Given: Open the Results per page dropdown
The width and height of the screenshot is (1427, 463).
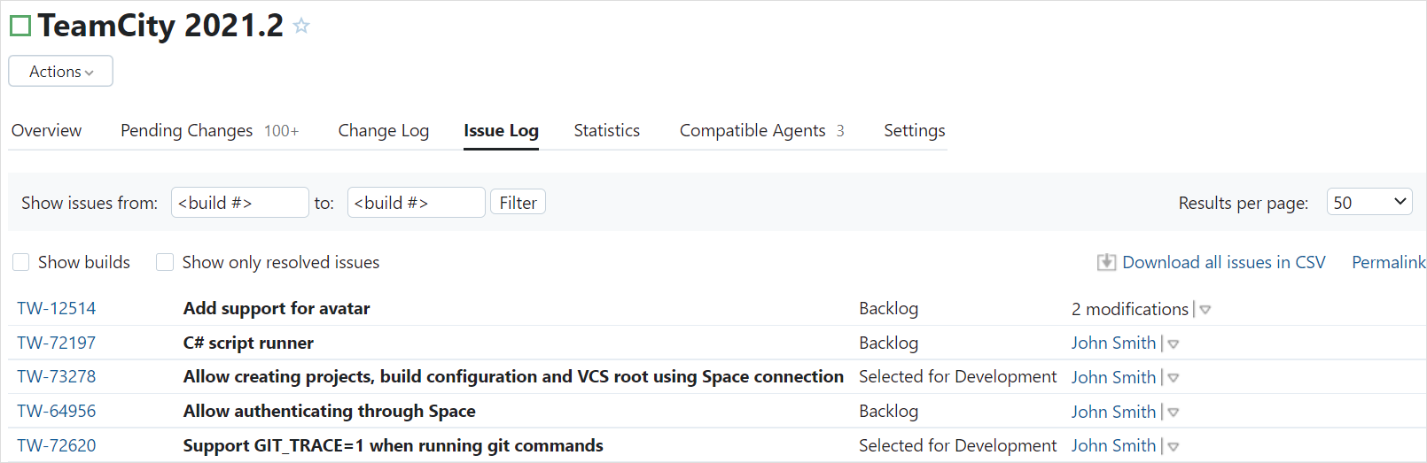Looking at the screenshot, I should [1369, 203].
